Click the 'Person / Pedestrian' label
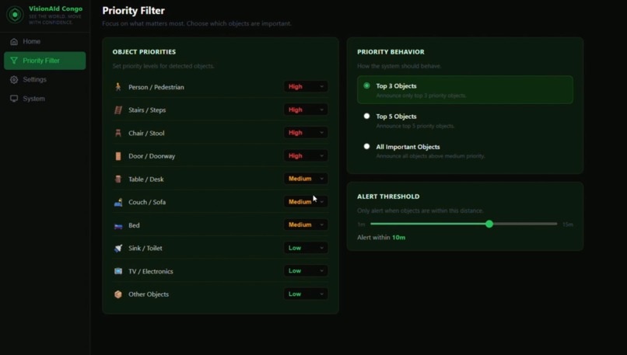 (156, 87)
